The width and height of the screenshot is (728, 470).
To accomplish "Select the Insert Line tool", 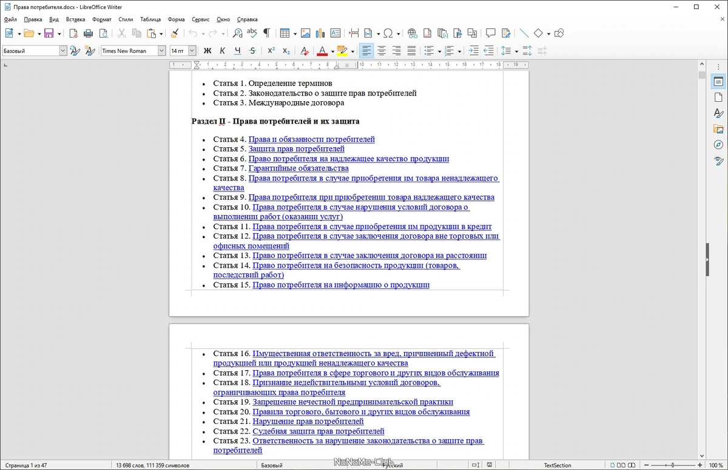I will click(x=523, y=33).
